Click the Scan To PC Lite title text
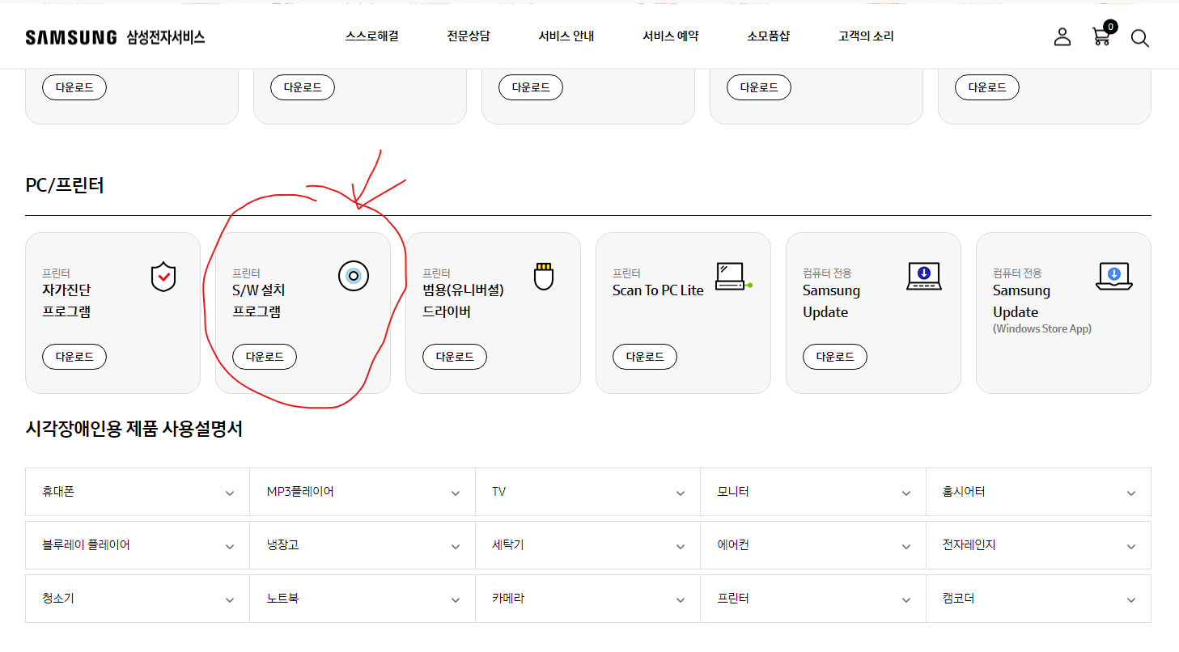 pyautogui.click(x=658, y=290)
